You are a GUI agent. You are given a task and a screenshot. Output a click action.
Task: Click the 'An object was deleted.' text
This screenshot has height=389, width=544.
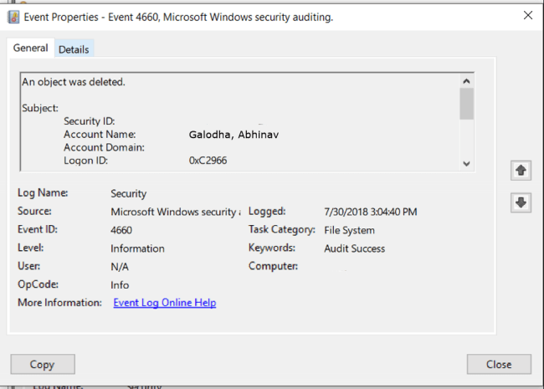pyautogui.click(x=74, y=82)
